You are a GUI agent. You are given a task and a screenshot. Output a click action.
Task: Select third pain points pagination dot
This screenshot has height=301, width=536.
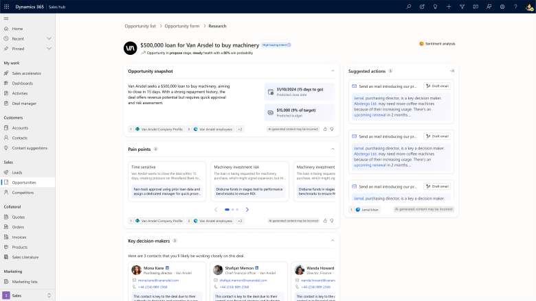[237, 210]
